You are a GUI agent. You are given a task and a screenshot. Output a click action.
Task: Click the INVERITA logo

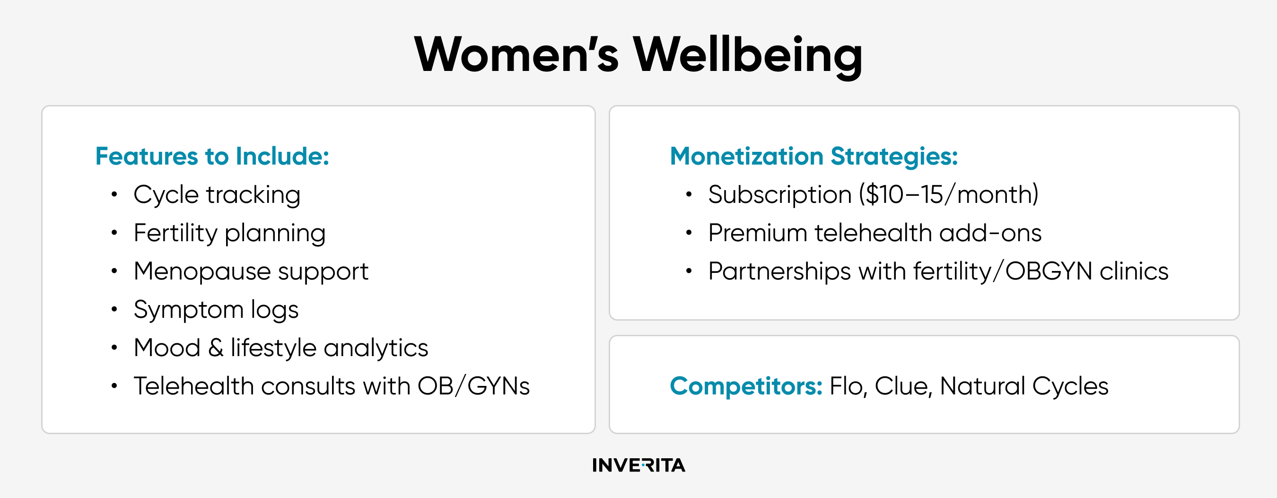[638, 465]
